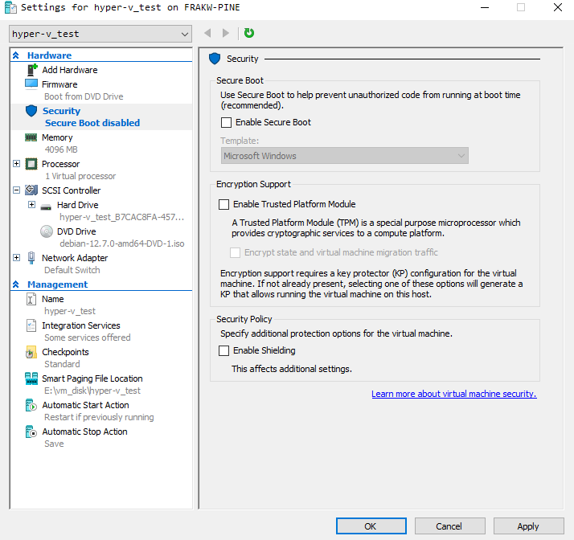The width and height of the screenshot is (574, 540).
Task: Click "debian-12.7.0-amd64-DVD-1.iso" text
Action: pyautogui.click(x=122, y=243)
